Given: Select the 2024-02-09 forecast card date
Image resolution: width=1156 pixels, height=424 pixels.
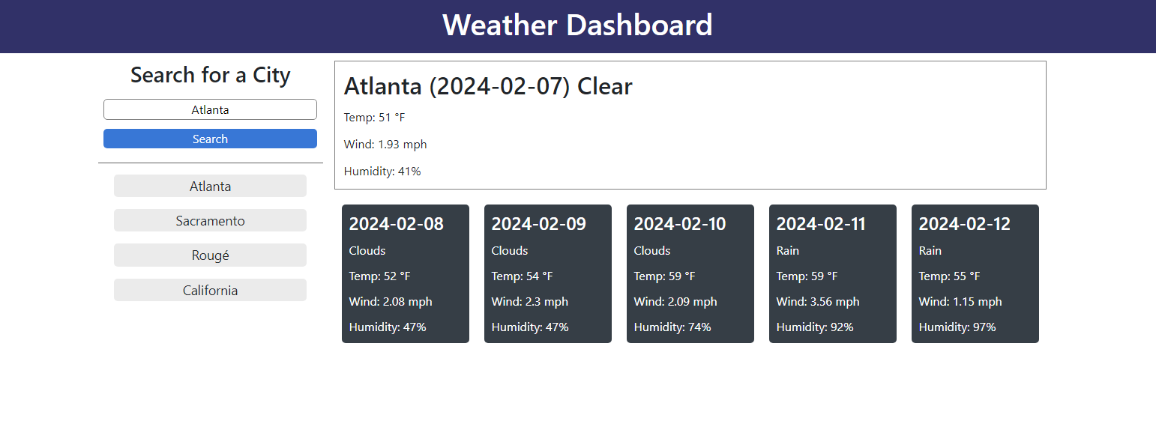Looking at the screenshot, I should (538, 224).
